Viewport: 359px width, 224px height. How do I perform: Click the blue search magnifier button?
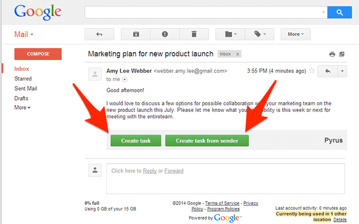click(x=339, y=12)
